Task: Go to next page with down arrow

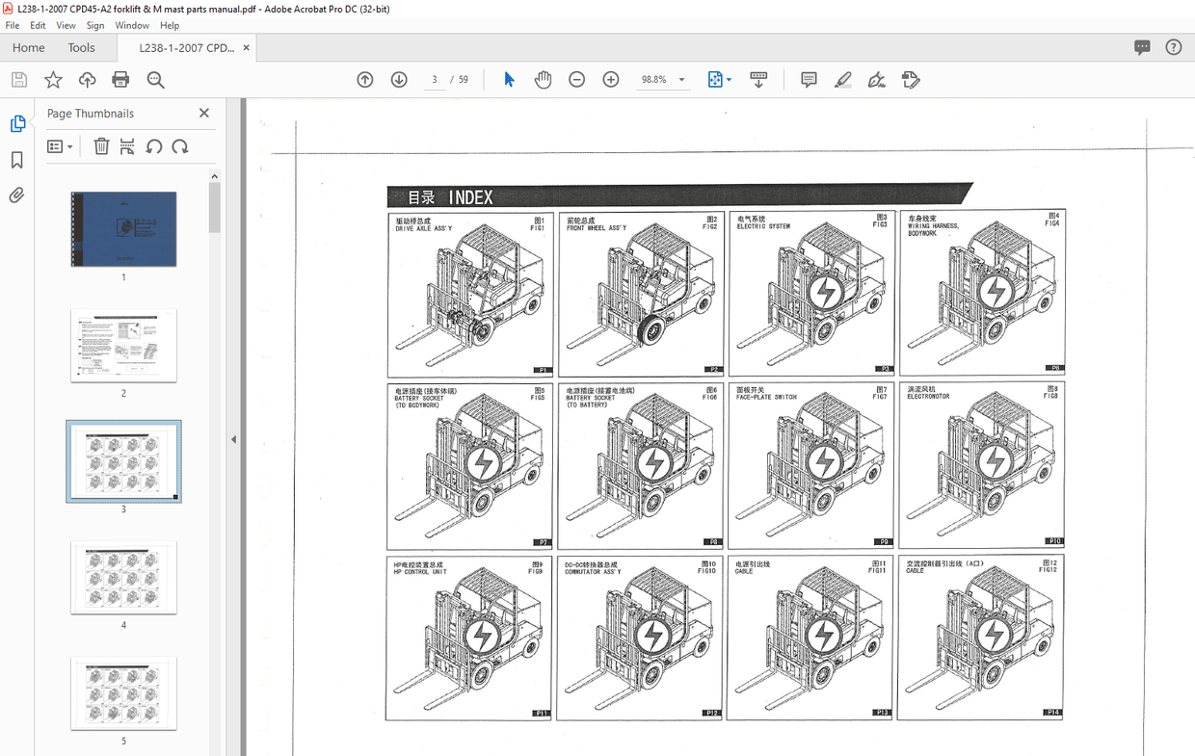Action: coord(398,80)
